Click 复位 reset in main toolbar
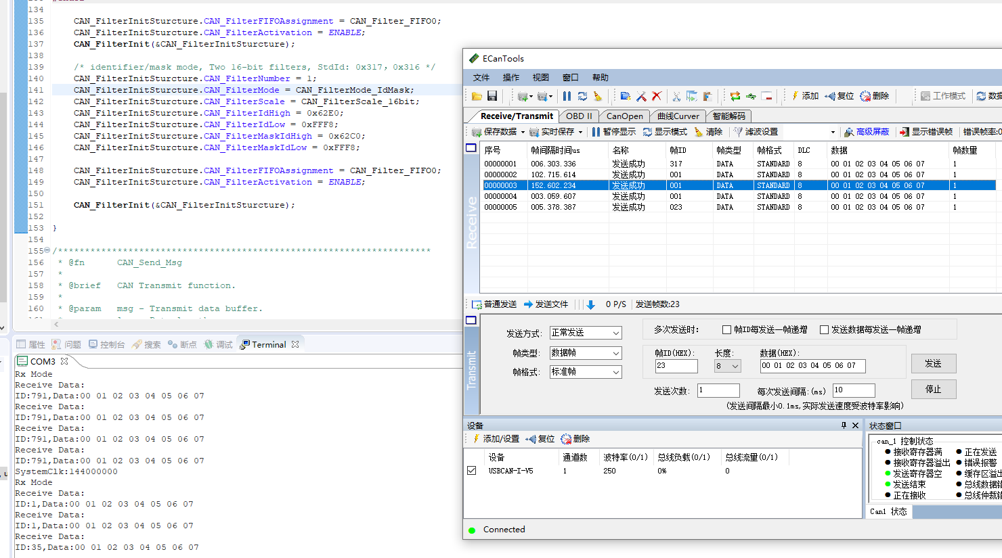This screenshot has height=558, width=1002. tap(840, 96)
